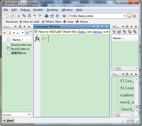Select BookCutter.m file

click(x=18, y=49)
